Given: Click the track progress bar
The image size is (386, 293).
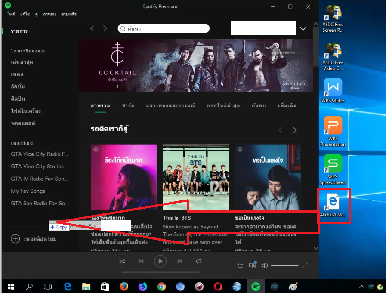Looking at the screenshot, I should point(160,272).
